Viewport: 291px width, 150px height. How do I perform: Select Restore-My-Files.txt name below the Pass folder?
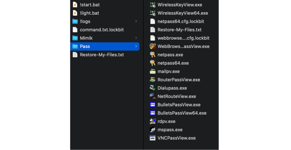coord(102,55)
